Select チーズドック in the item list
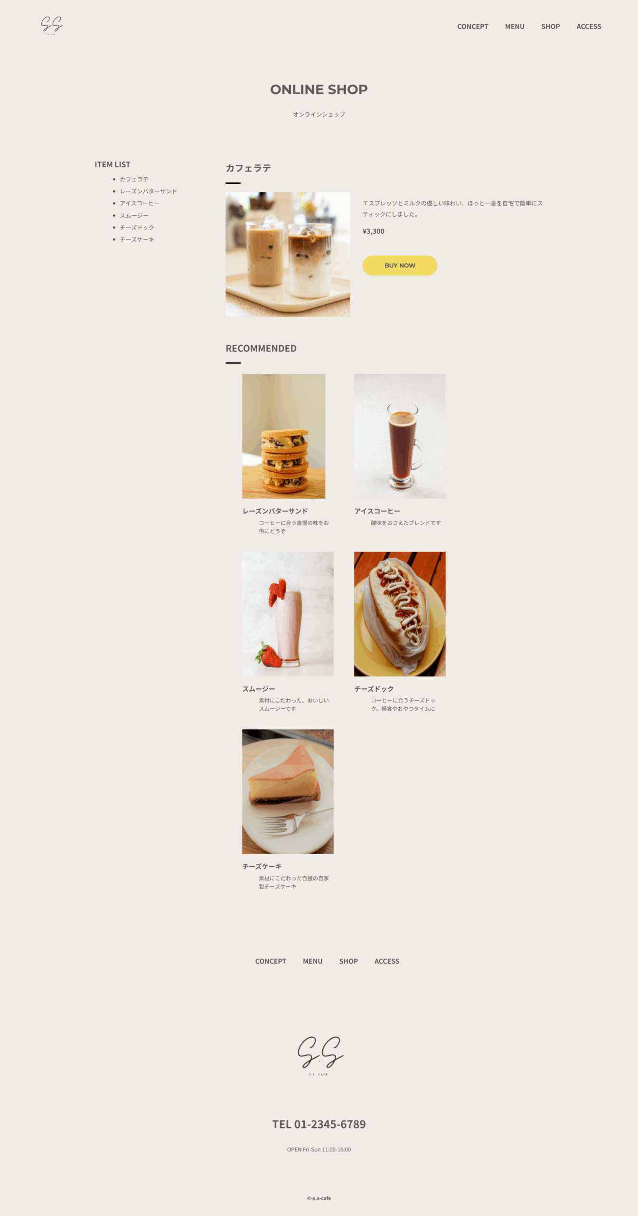Screen dimensions: 638x1216 (137, 228)
